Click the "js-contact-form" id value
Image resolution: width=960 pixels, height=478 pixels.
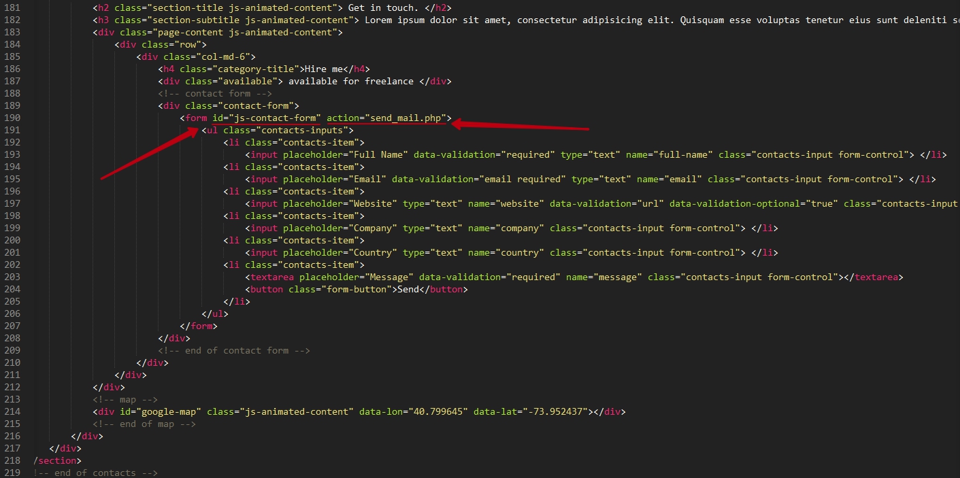coord(275,118)
